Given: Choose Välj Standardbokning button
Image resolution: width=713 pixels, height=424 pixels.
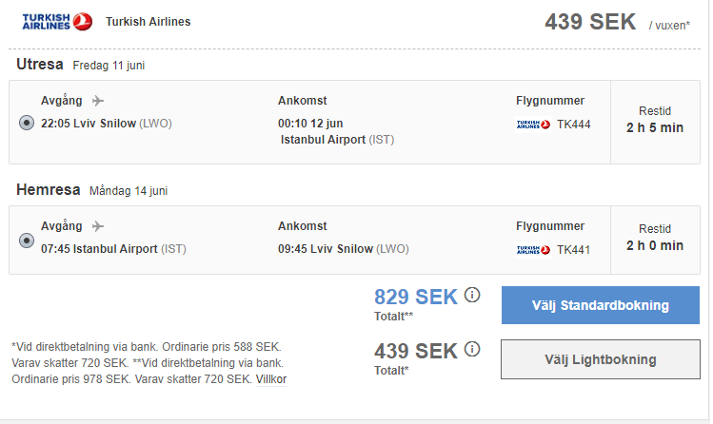Looking at the screenshot, I should point(601,305).
